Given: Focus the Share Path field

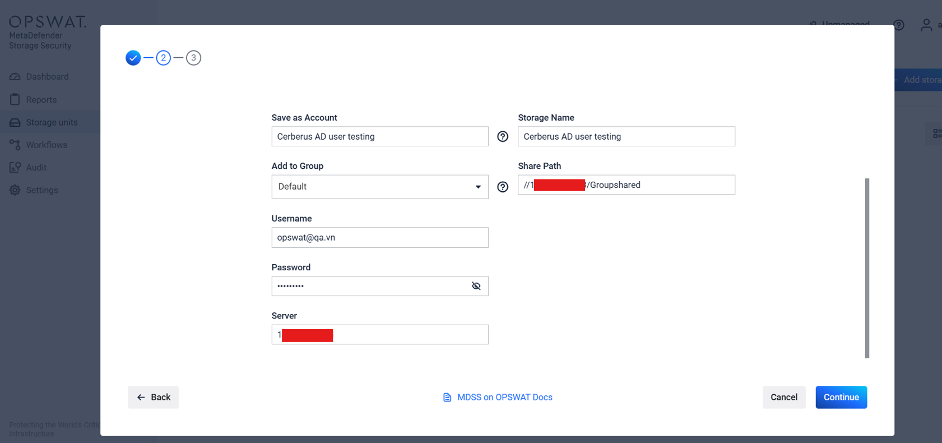Looking at the screenshot, I should tap(627, 185).
